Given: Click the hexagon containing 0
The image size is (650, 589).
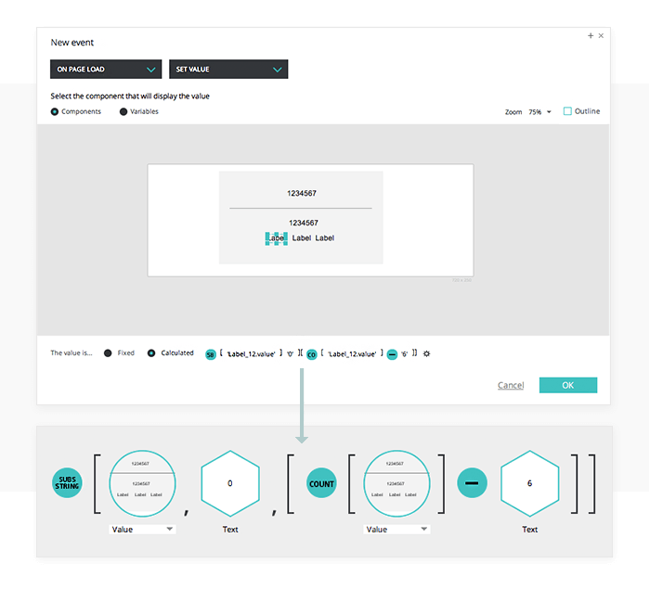Looking at the screenshot, I should pyautogui.click(x=230, y=483).
